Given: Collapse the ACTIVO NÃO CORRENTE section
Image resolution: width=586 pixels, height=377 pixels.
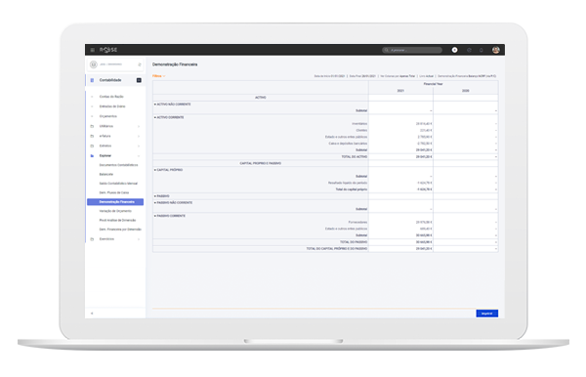Looking at the screenshot, I should [155, 105].
